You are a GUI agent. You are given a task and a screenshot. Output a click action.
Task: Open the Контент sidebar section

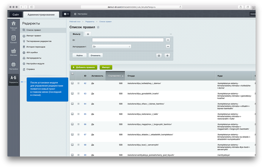13,39
